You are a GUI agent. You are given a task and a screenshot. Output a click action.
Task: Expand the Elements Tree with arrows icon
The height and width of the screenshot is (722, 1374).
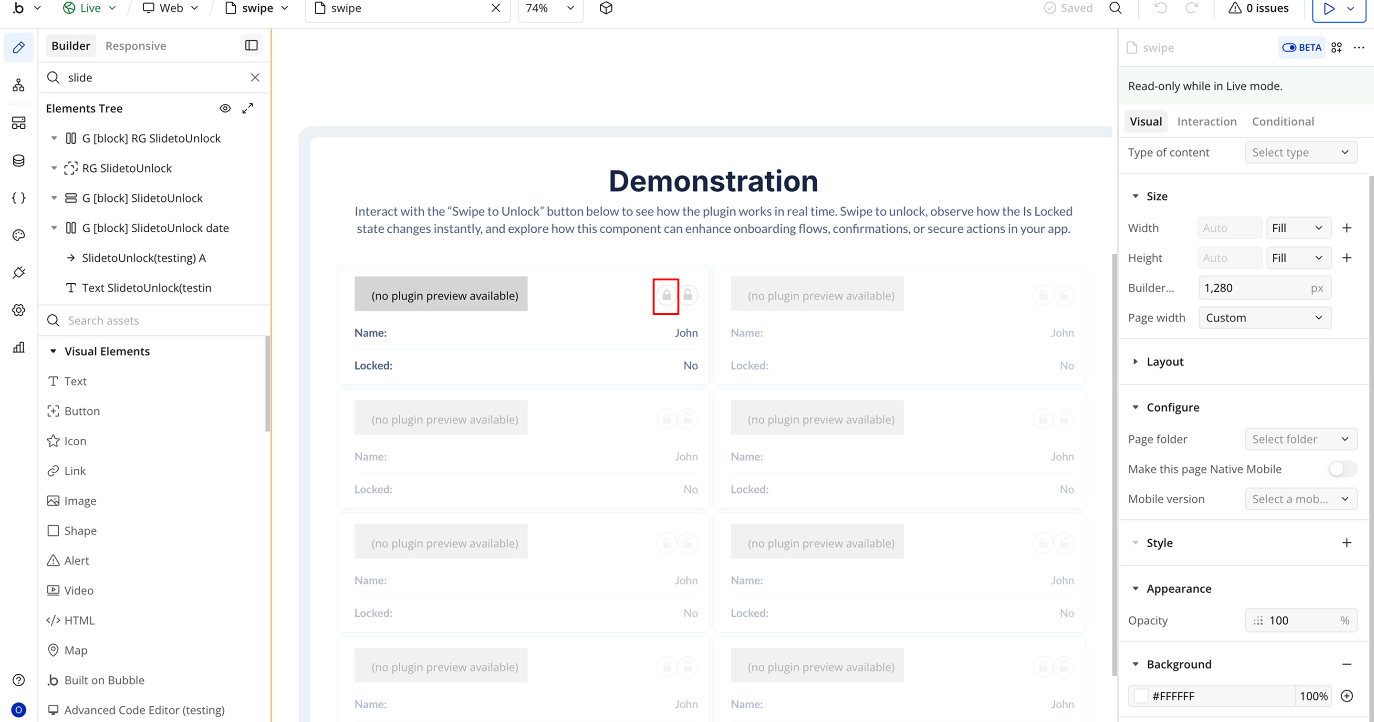coord(248,108)
